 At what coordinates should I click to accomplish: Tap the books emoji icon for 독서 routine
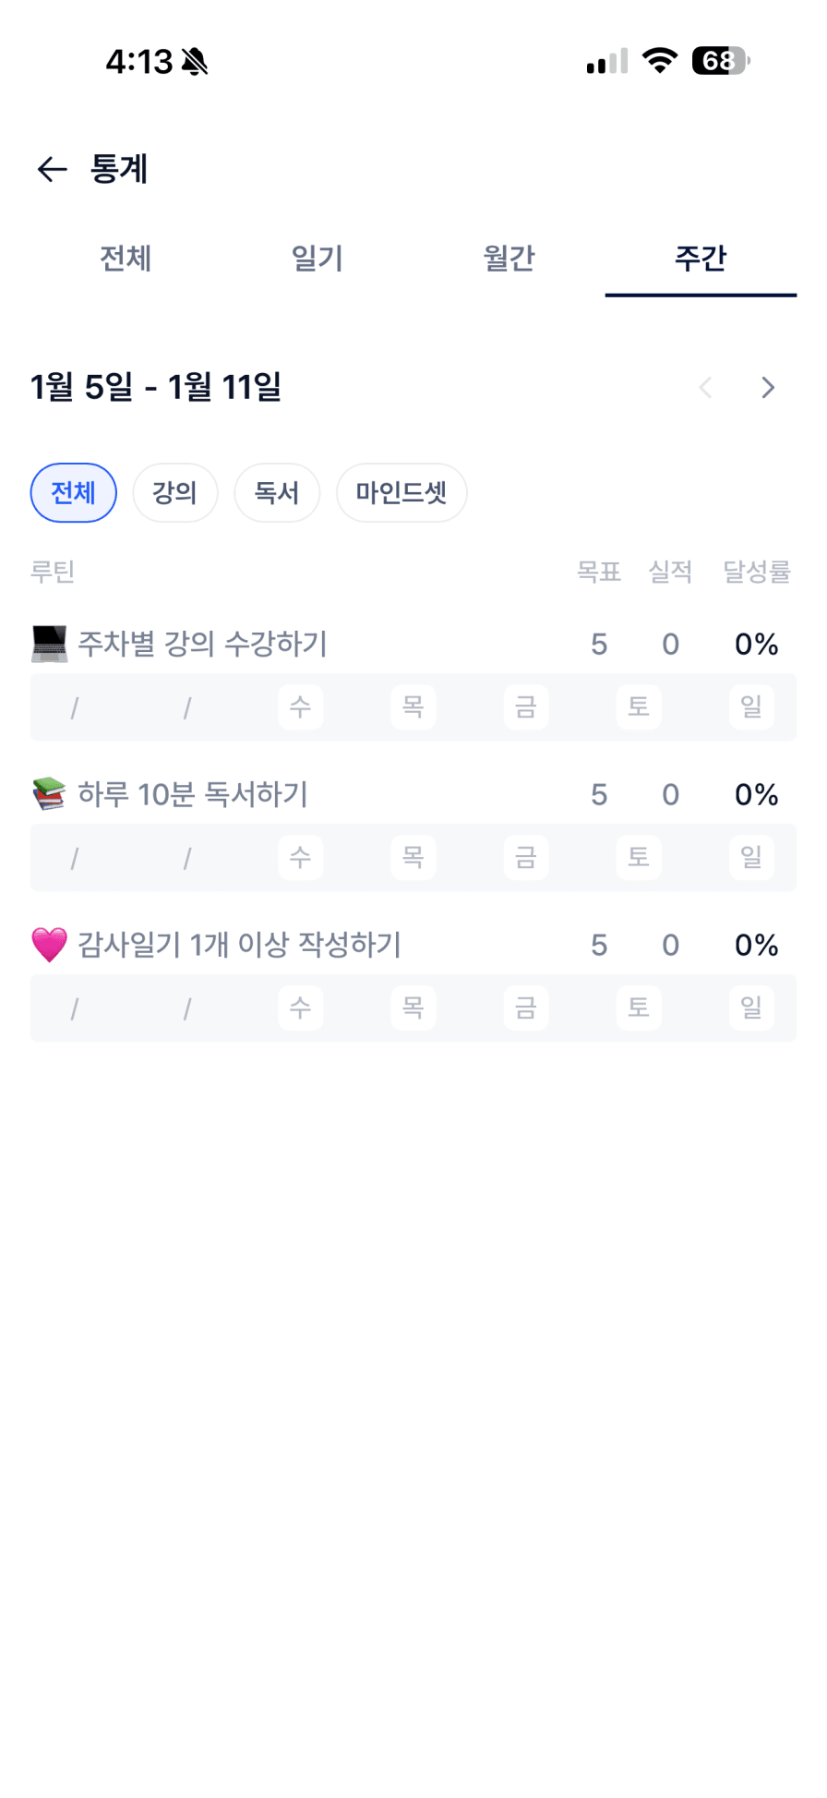(x=50, y=794)
